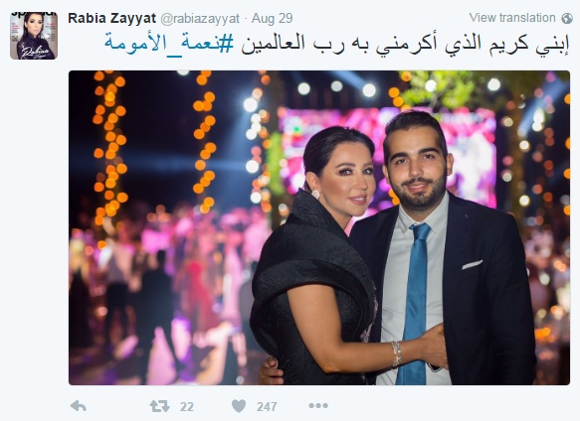Click the reply arrow icon

79,406
